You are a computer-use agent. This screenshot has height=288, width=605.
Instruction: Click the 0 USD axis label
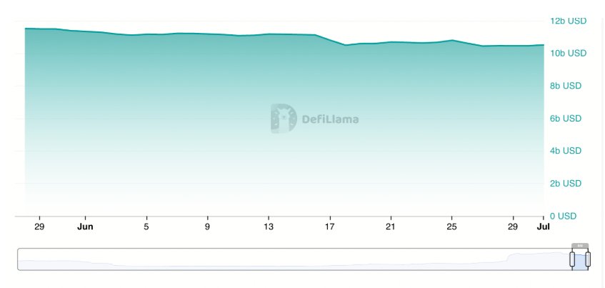coord(564,216)
